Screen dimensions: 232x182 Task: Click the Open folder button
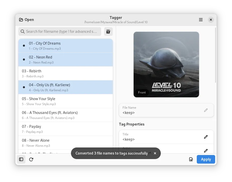pos(26,20)
